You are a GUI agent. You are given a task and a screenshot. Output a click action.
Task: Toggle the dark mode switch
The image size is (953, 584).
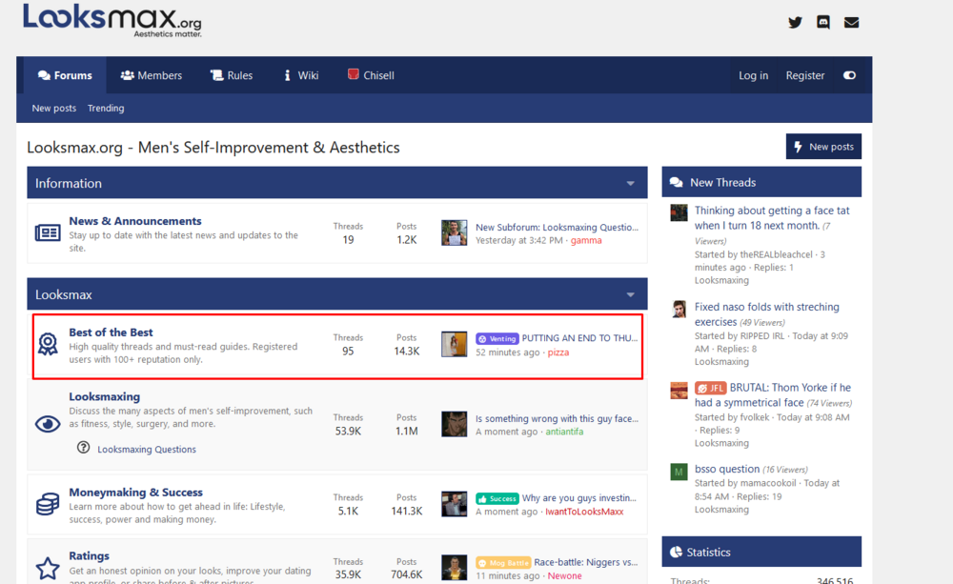[849, 75]
